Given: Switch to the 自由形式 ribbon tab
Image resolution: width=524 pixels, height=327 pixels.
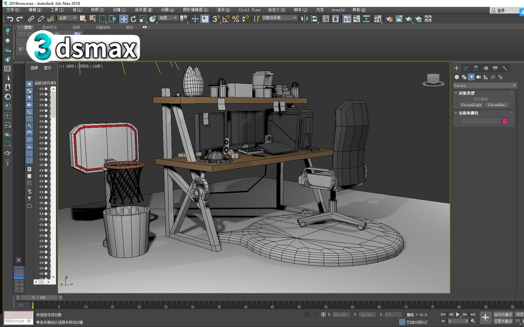Looking at the screenshot, I should 49,27.
